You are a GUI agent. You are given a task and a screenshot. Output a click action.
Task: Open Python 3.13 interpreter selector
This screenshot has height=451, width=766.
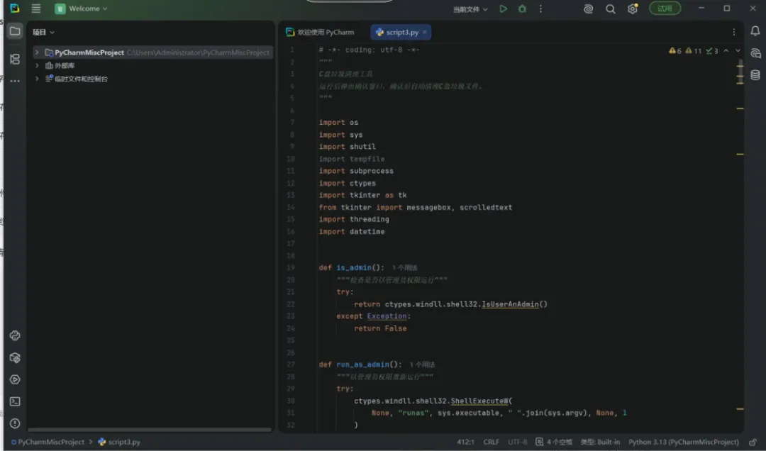[684, 442]
